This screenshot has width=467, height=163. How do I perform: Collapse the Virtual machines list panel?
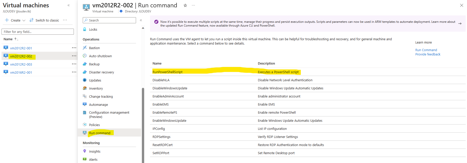(69, 5)
